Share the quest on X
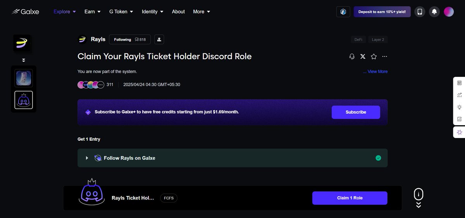This screenshot has width=465, height=218. (363, 56)
